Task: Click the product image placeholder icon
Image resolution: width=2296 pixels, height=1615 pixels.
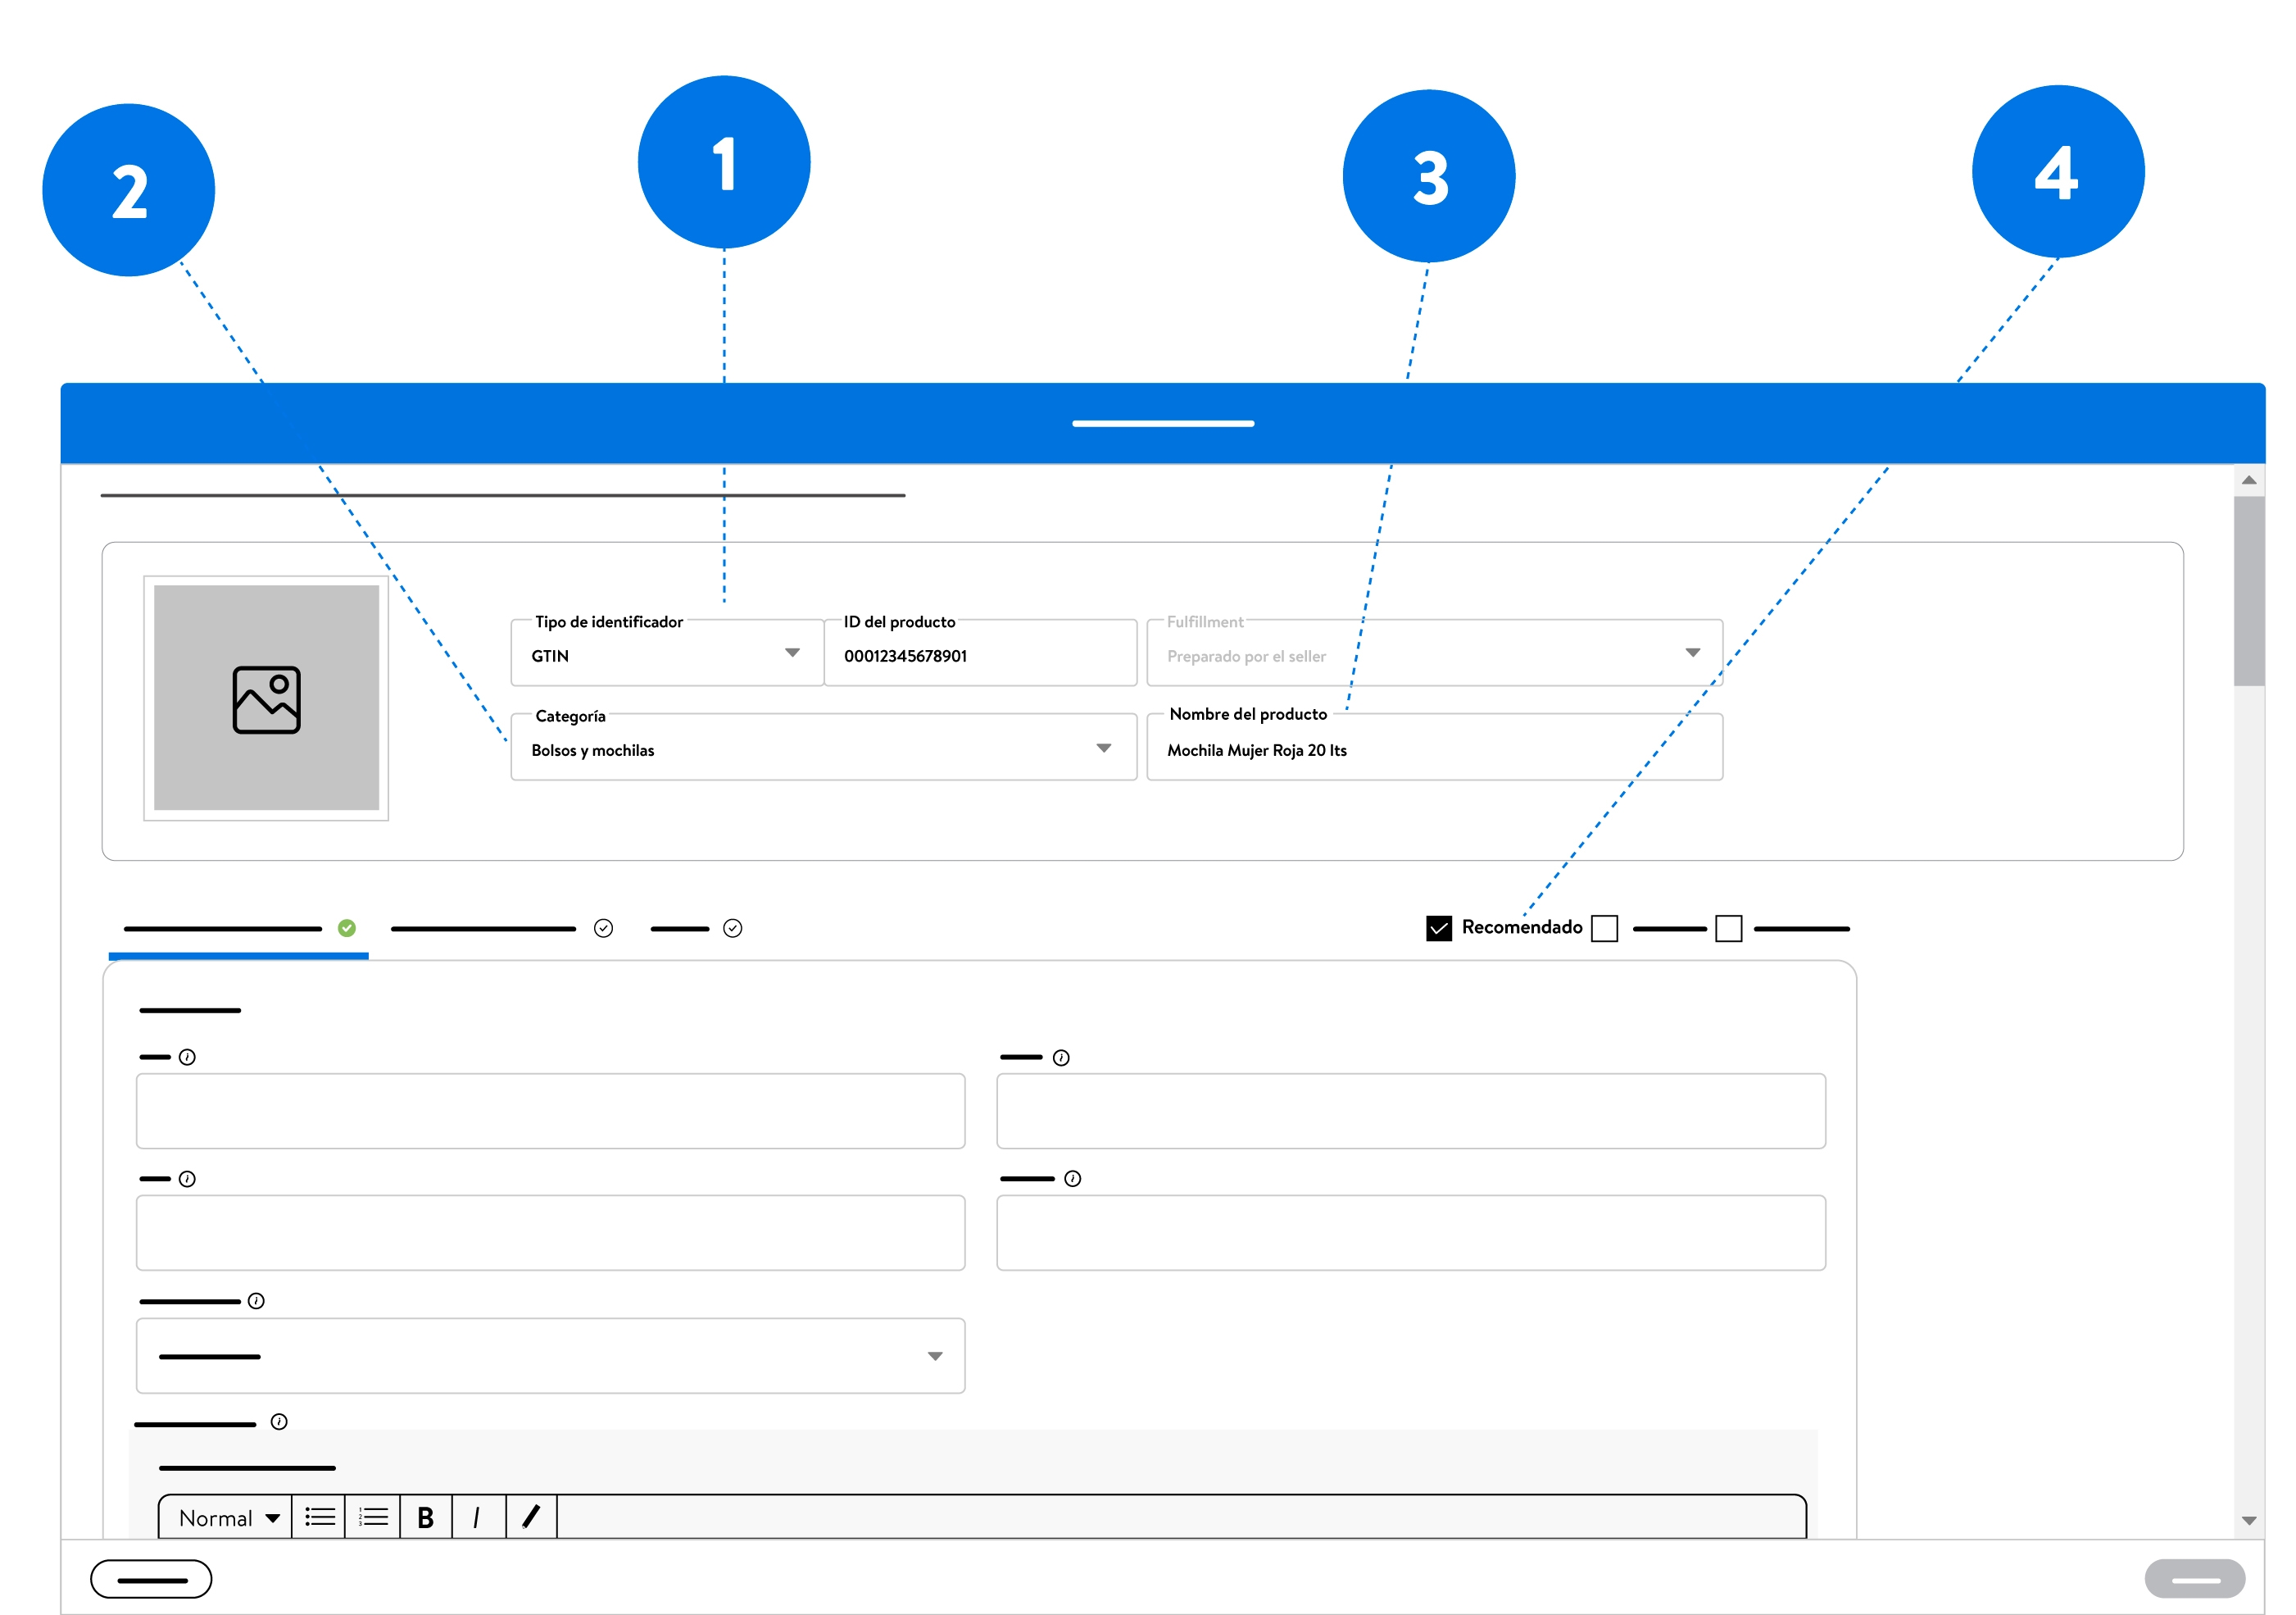Action: 266,699
